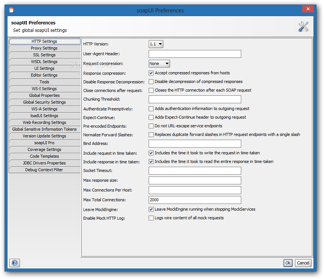324x279 pixels.
Task: Click the Bind Address input field
Action: 195,143
